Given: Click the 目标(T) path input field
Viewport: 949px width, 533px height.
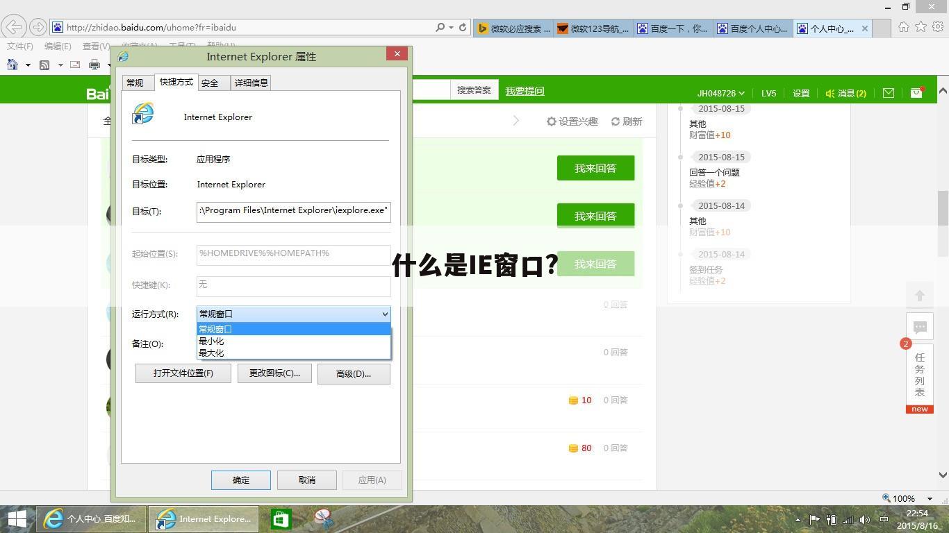Looking at the screenshot, I should [294, 211].
